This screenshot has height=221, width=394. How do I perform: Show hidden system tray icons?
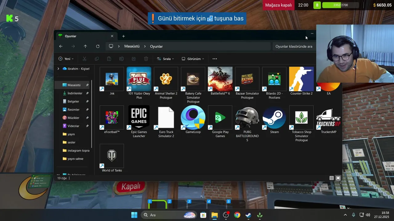coord(345,215)
